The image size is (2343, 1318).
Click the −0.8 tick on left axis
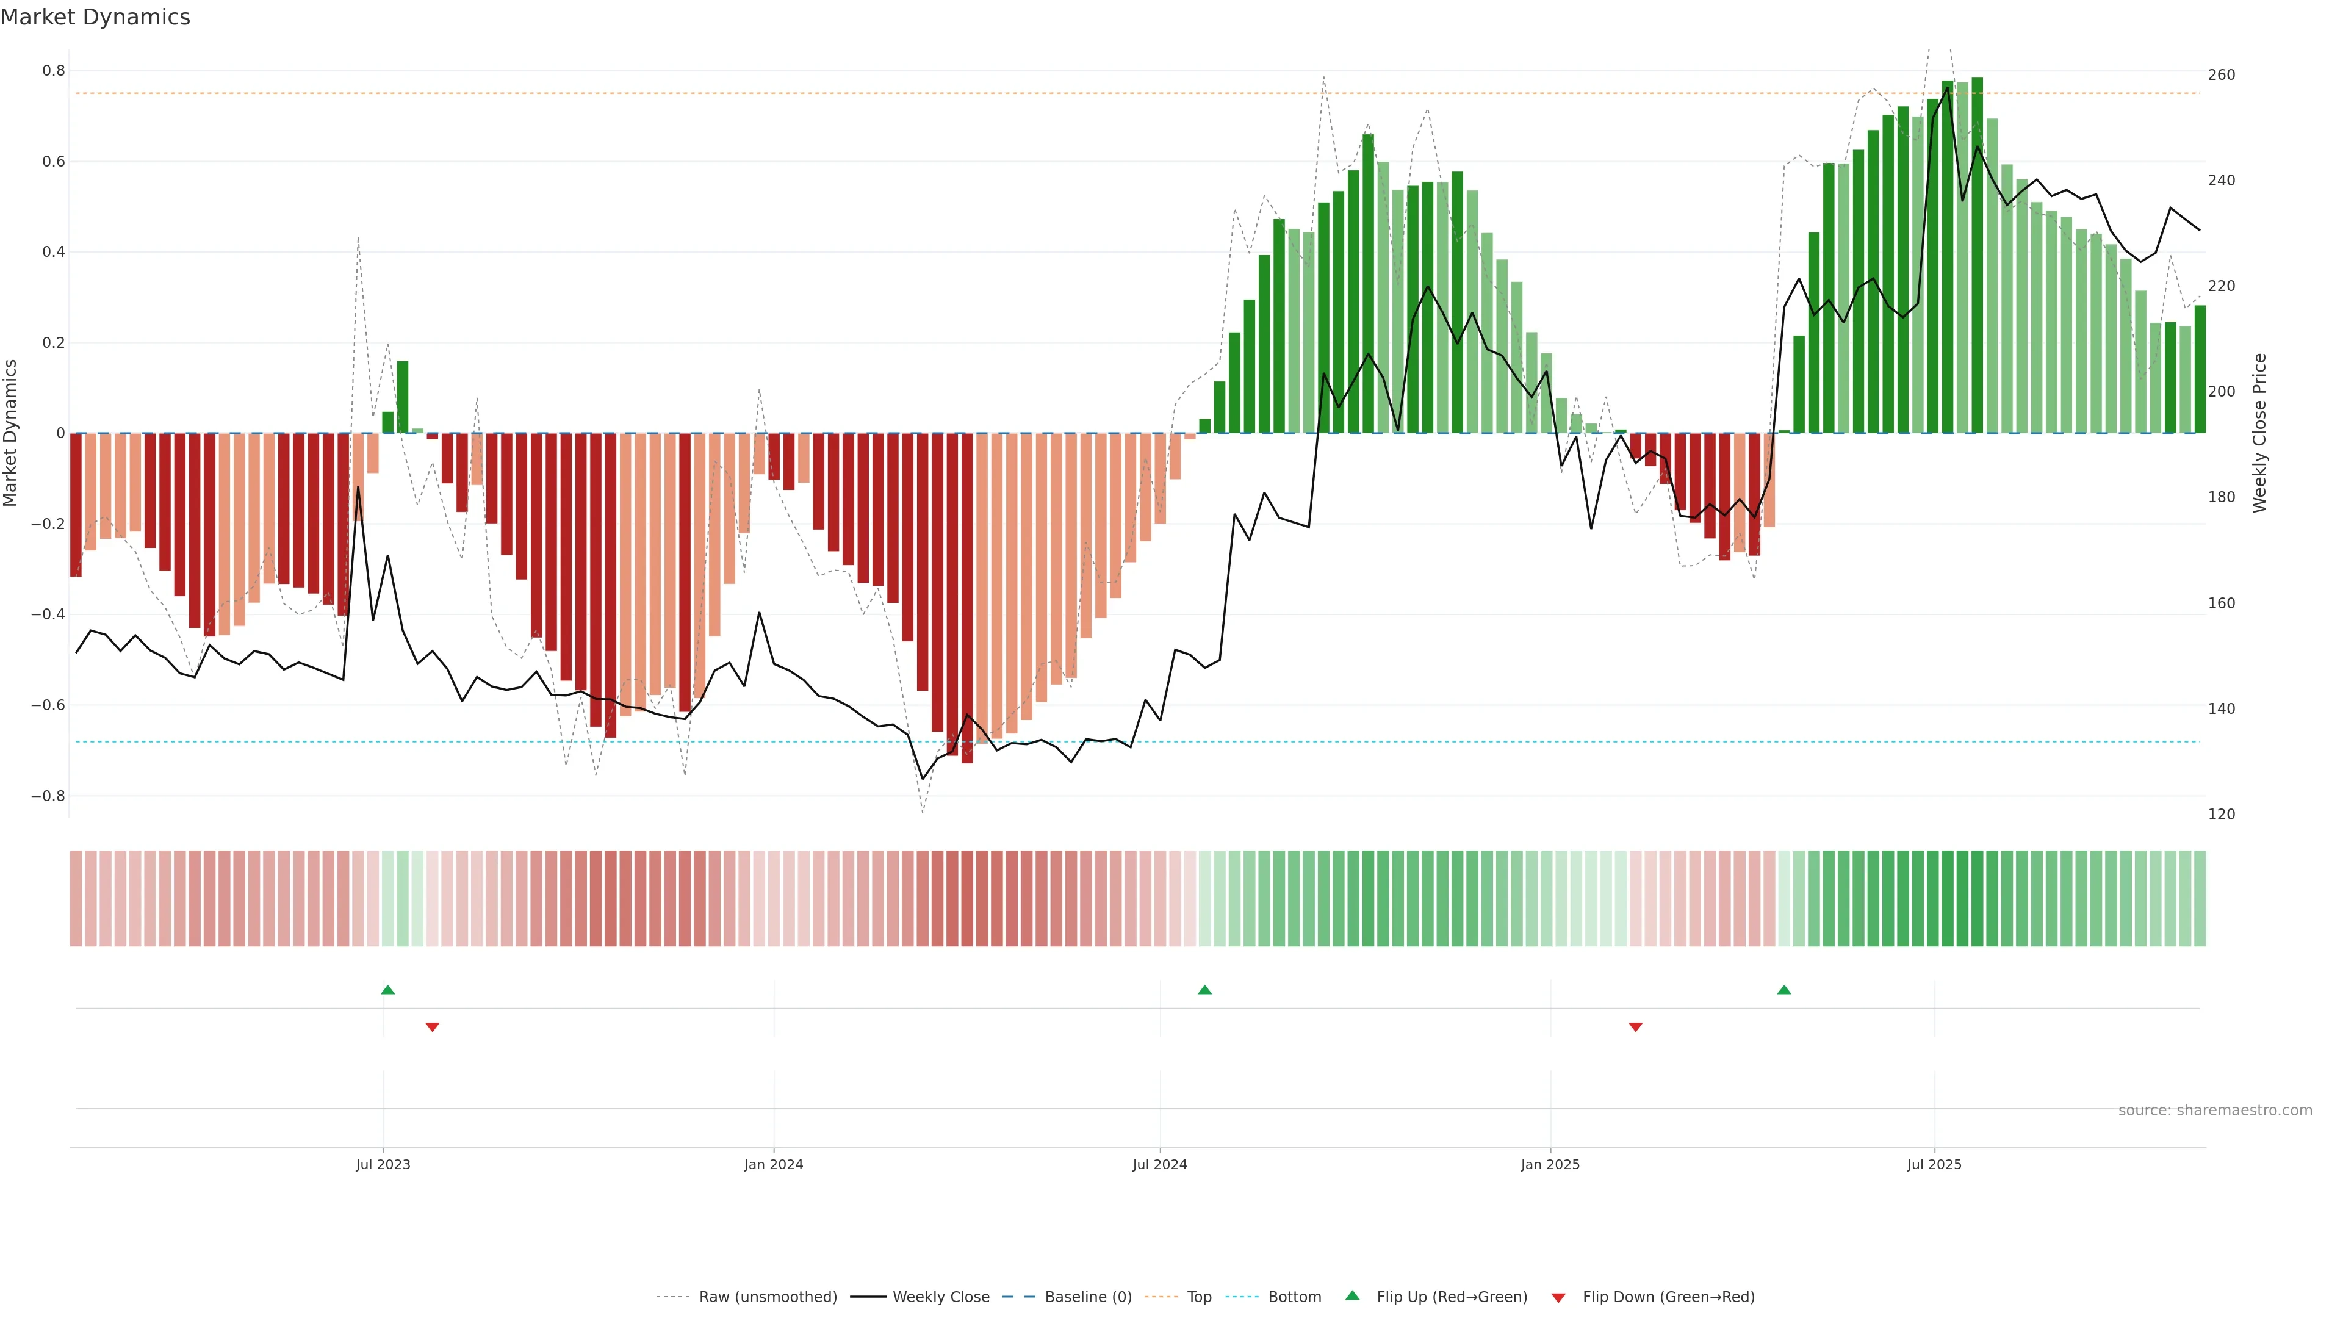(48, 796)
